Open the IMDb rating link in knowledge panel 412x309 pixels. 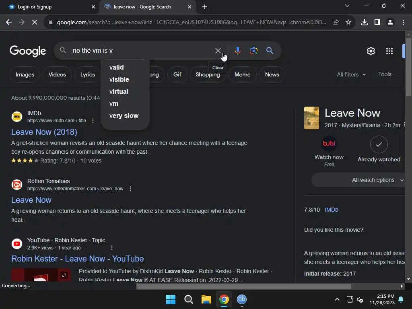point(332,210)
